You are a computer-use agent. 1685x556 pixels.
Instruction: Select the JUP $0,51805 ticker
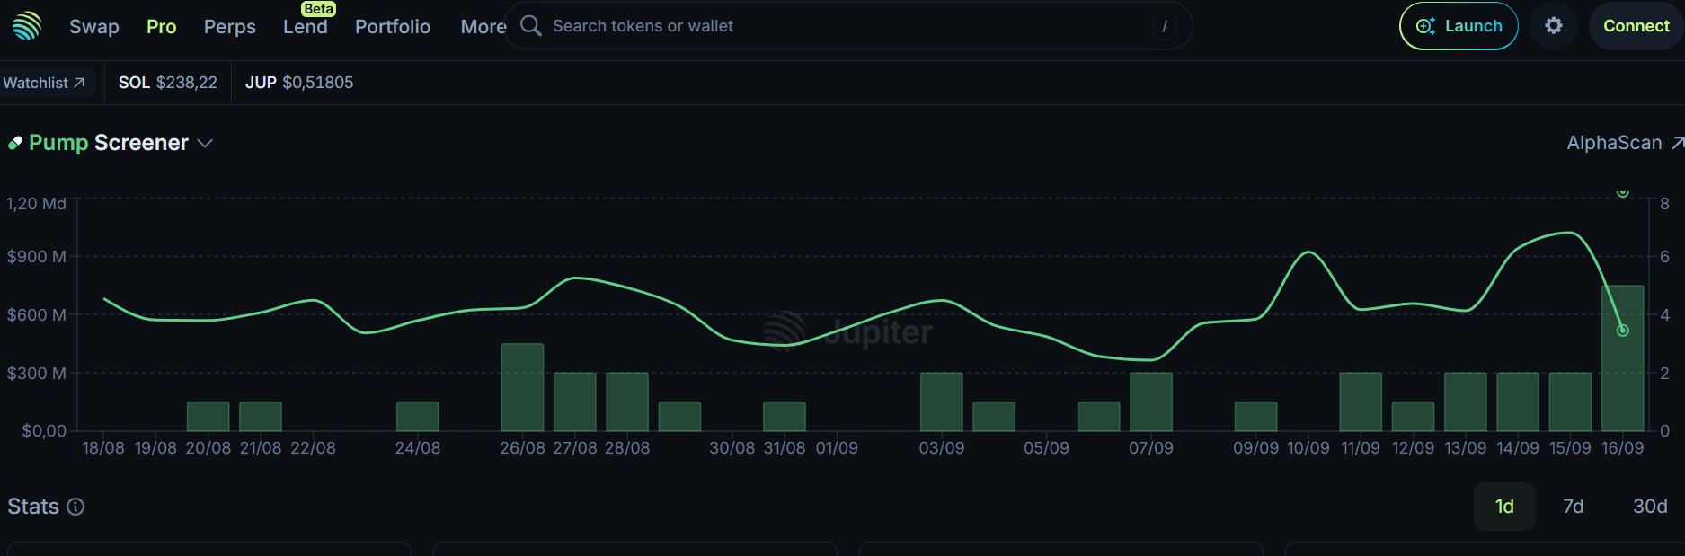click(x=299, y=83)
